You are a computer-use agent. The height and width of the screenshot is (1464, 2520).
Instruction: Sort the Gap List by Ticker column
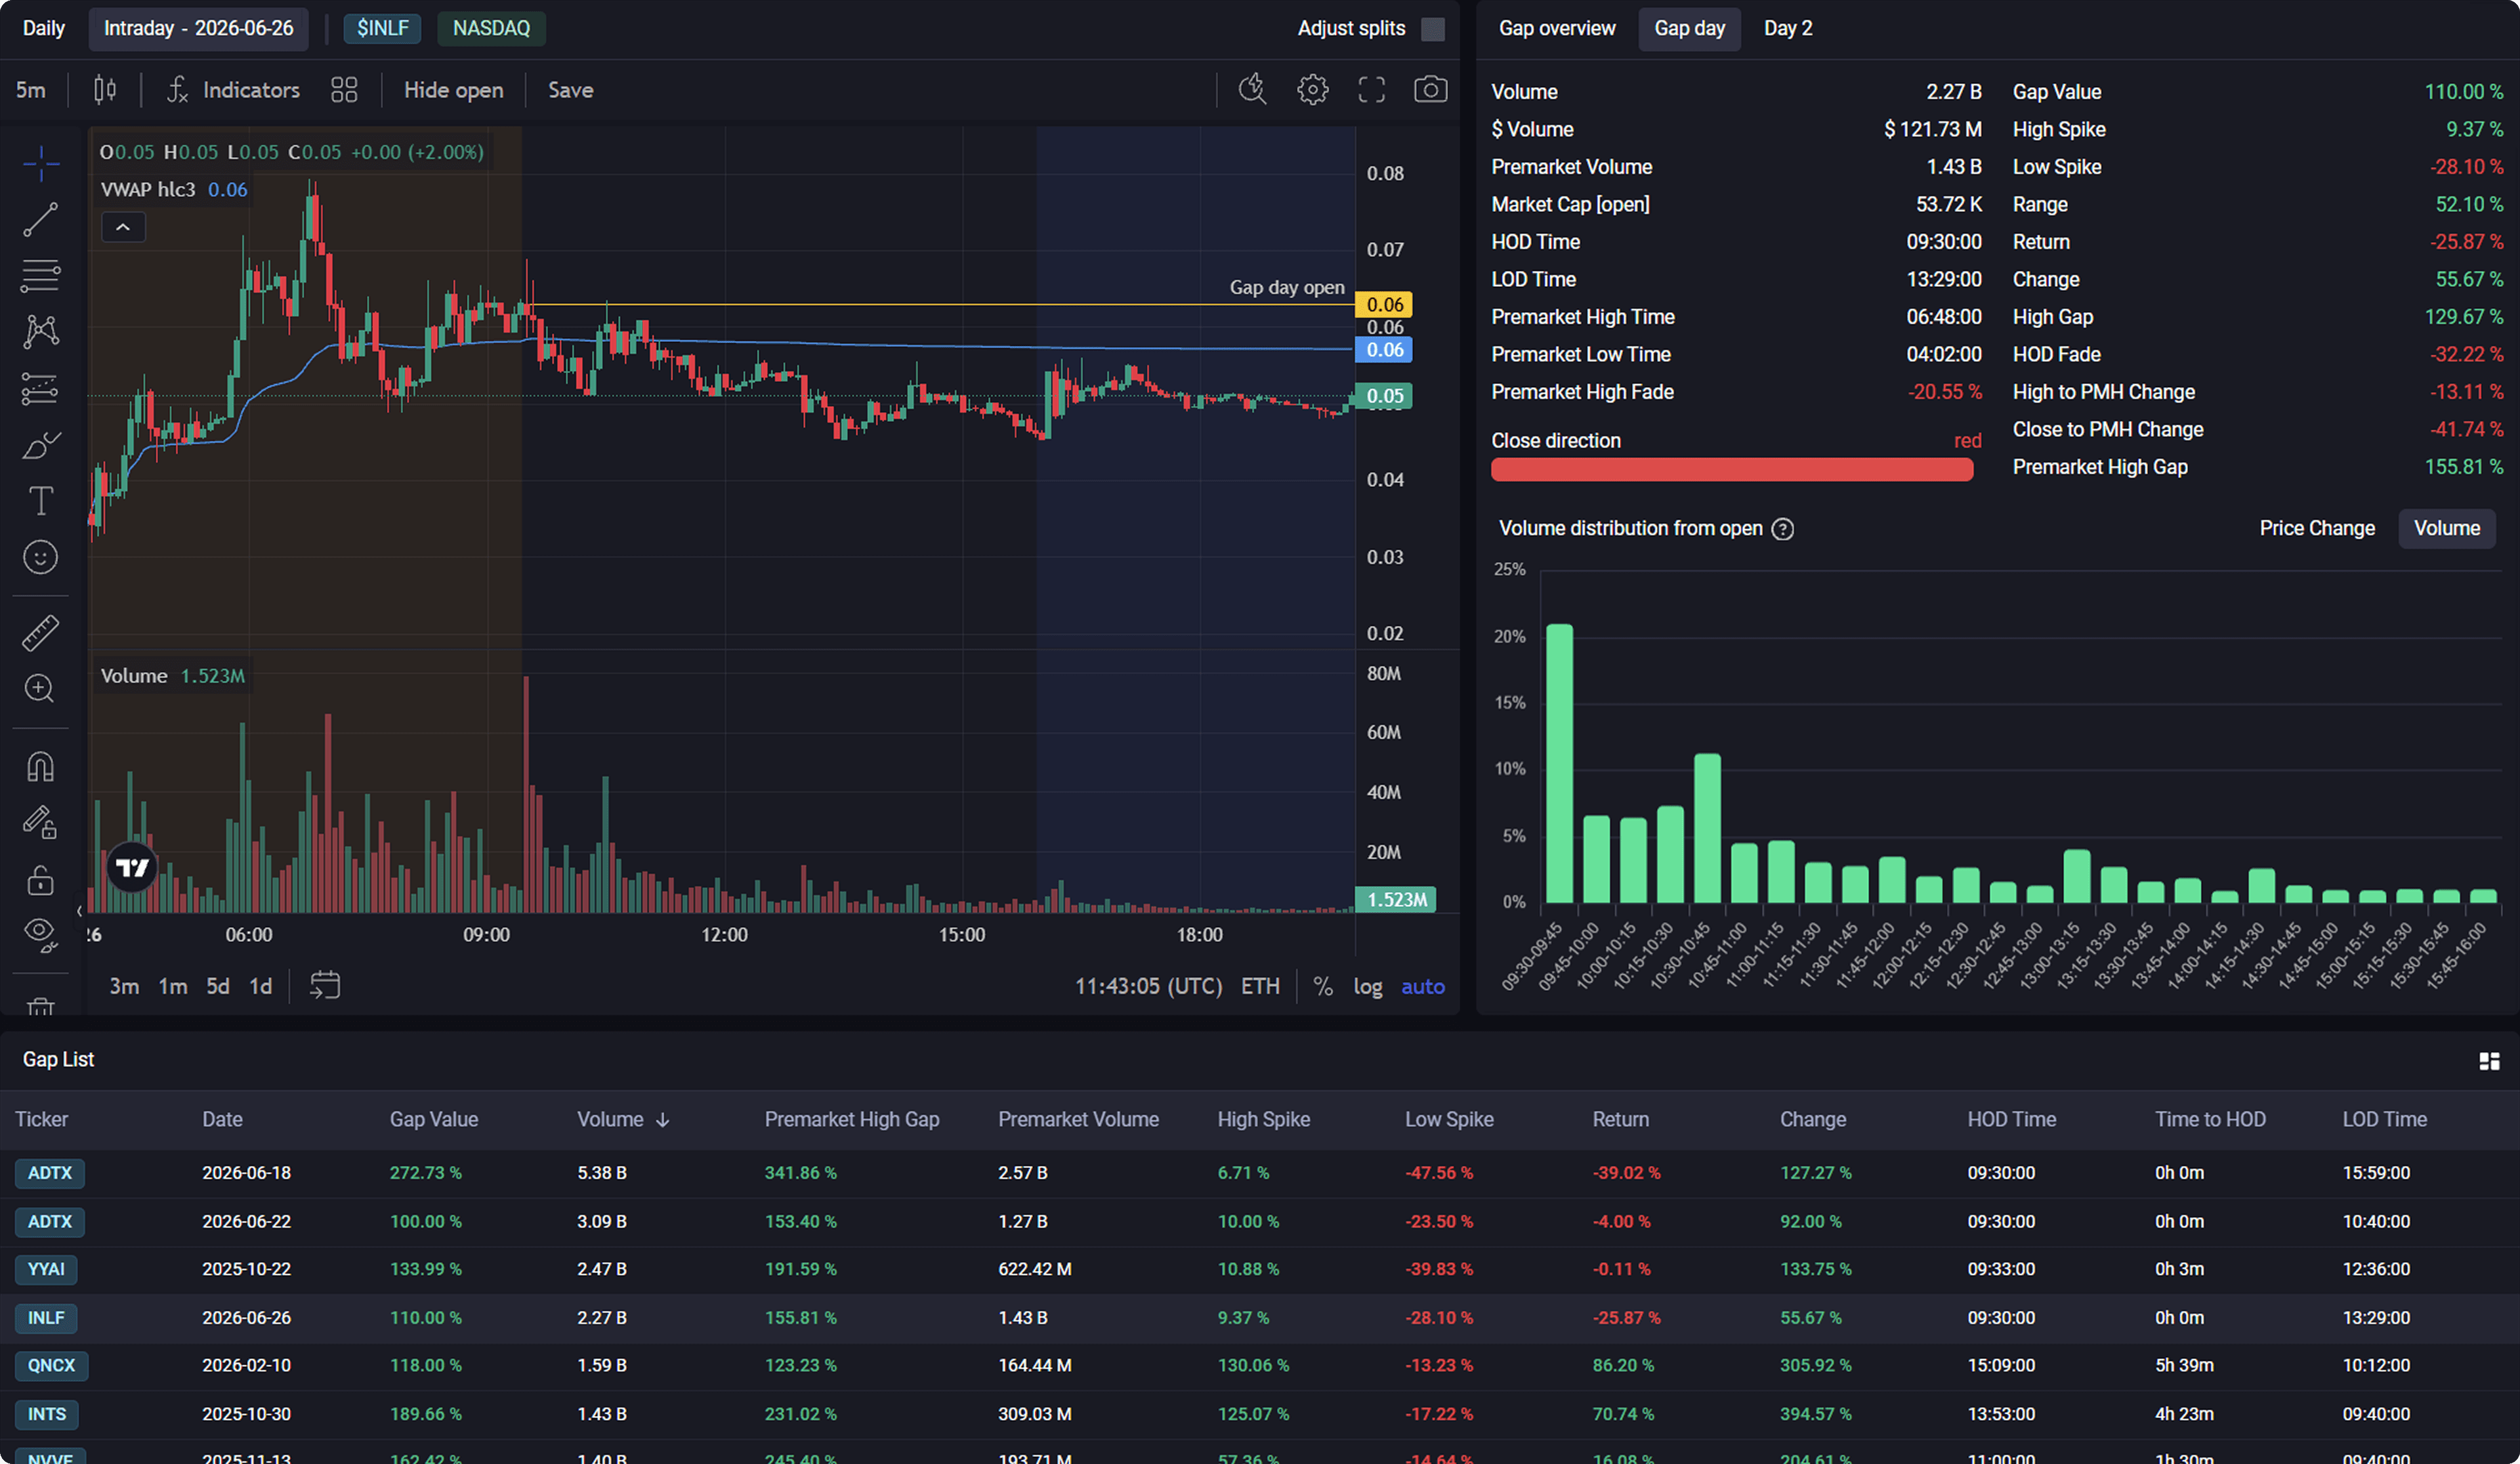(42, 1119)
